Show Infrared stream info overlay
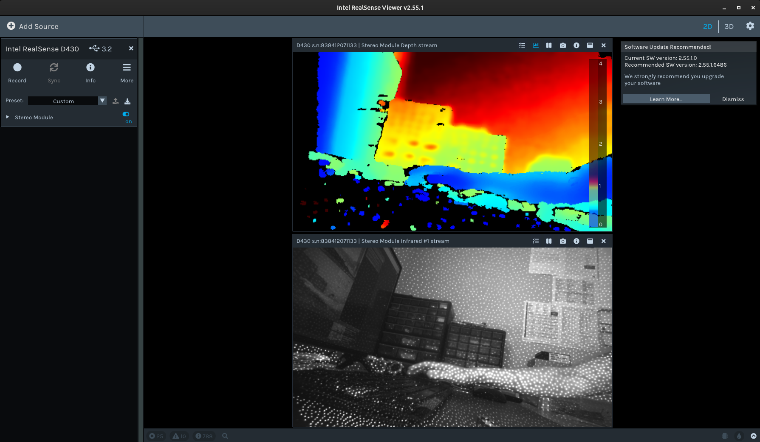The width and height of the screenshot is (760, 442). pyautogui.click(x=576, y=241)
